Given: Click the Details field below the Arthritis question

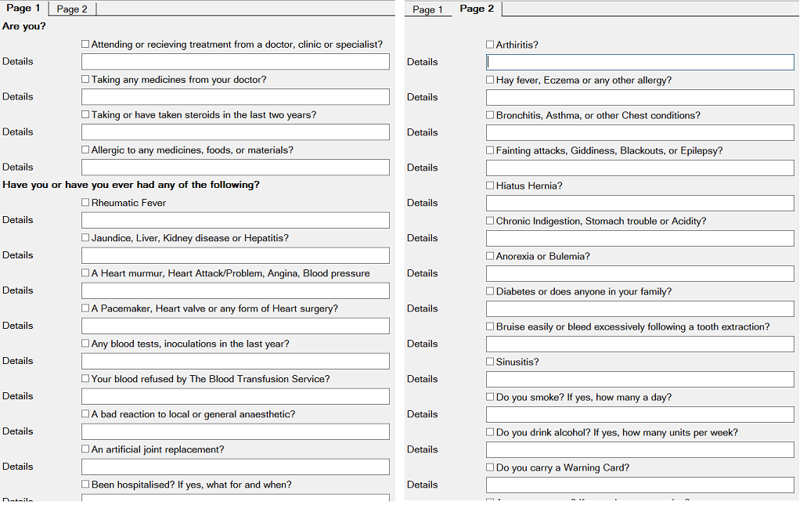Looking at the screenshot, I should (639, 62).
